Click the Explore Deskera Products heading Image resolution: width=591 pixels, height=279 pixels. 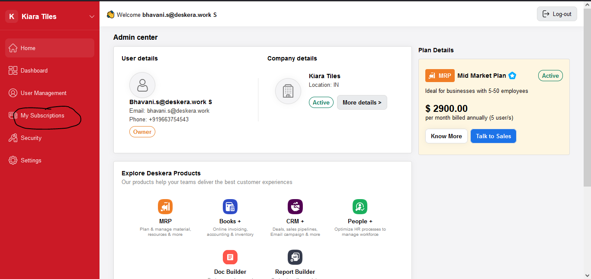161,173
